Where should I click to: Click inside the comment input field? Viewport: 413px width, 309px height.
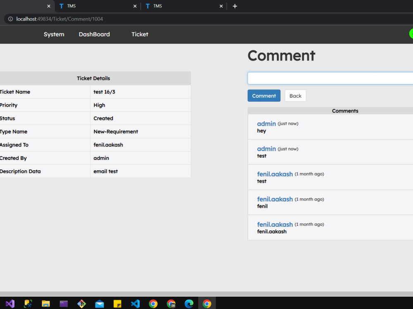(x=330, y=78)
